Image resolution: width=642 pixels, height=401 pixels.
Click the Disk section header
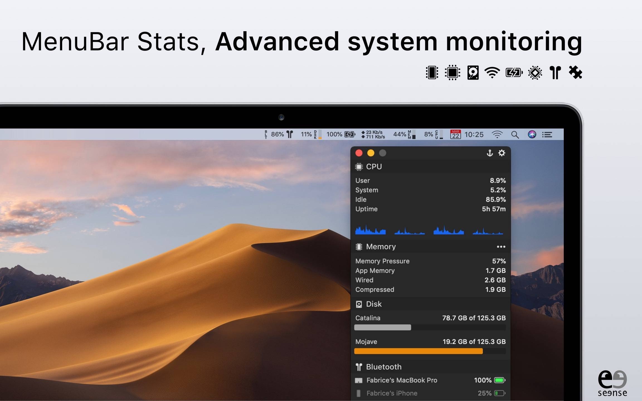point(374,304)
